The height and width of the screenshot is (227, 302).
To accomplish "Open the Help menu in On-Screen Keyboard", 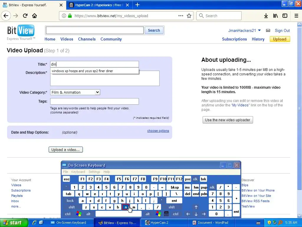I will (106, 172).
